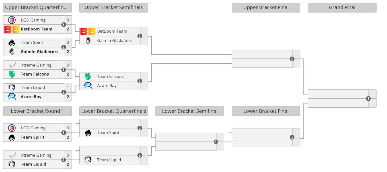Show info for Lower Bracket Final match
The image size is (387, 172).
click(292, 137)
